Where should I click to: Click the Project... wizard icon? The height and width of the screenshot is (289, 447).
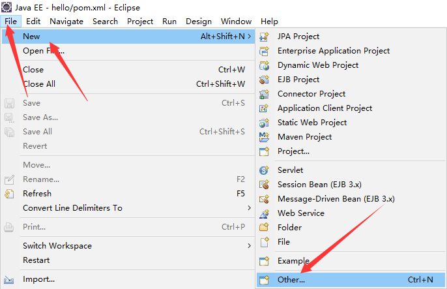point(264,151)
